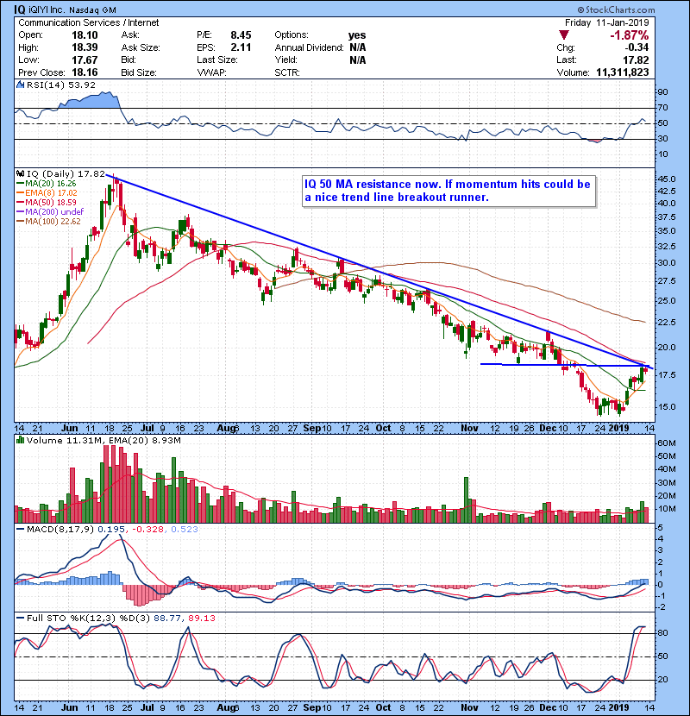Click the Chg value -0.34

[x=637, y=47]
